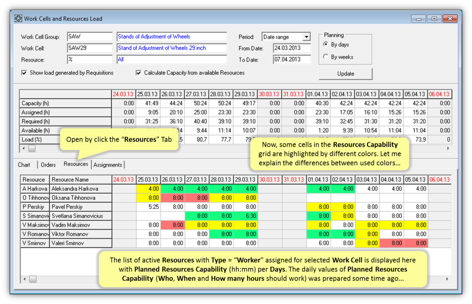Viewport: 472px width, 304px height.
Task: Click the upper grid horizontal scrollbar thumb
Action: point(32,148)
